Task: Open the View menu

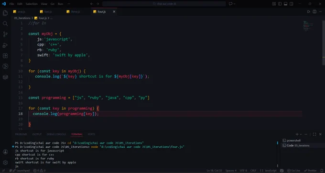Action: [x=44, y=4]
